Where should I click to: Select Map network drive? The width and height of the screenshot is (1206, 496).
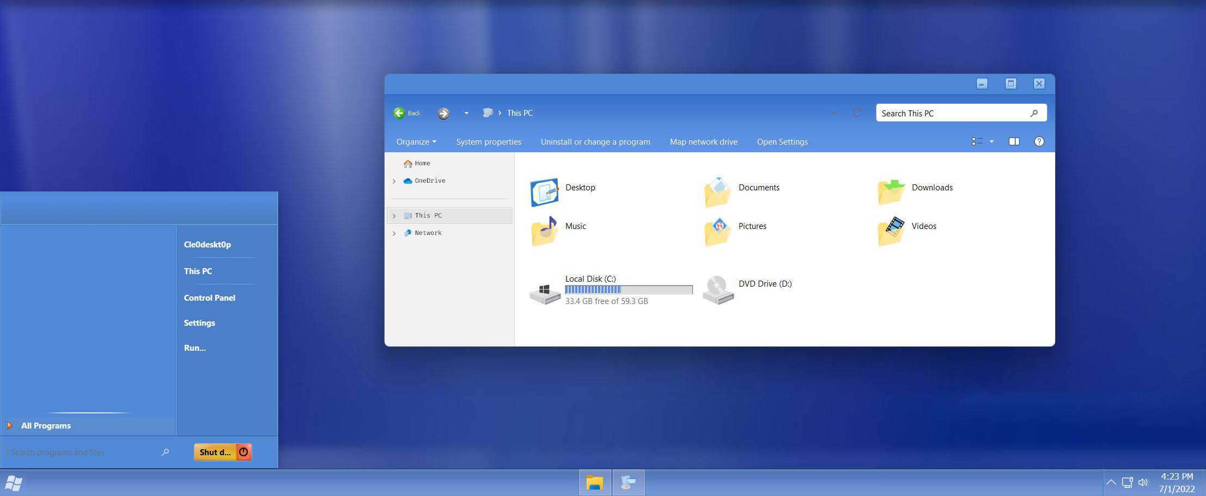(703, 142)
